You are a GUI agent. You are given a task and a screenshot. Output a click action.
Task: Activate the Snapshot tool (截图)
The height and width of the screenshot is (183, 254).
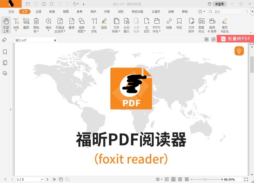[26, 24]
